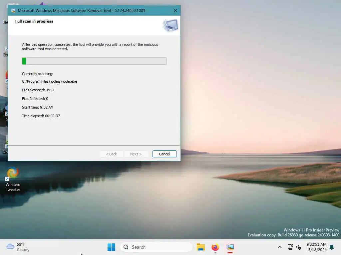Image resolution: width=341 pixels, height=255 pixels.
Task: Open Firefox from the taskbar
Action: 215,247
